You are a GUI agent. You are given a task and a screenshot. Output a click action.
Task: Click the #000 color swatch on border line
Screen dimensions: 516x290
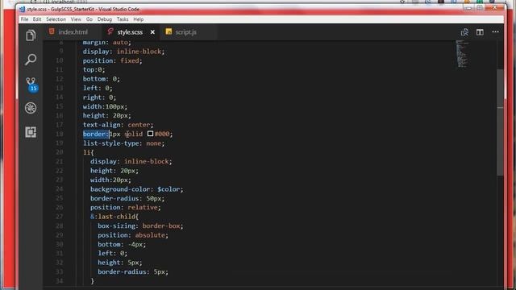[150, 134]
